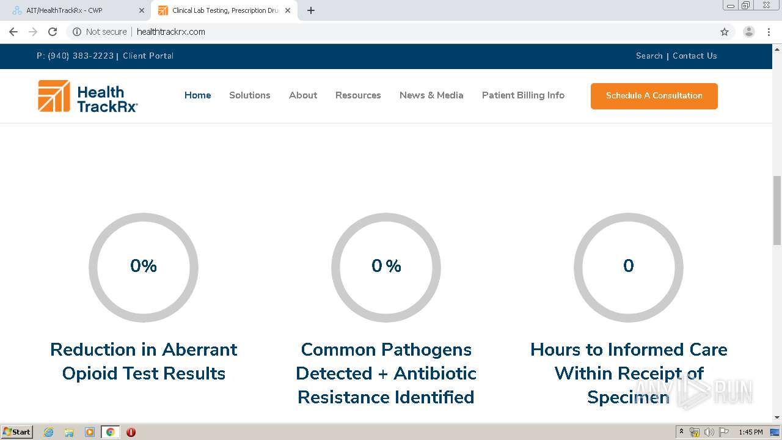The width and height of the screenshot is (782, 440).
Task: Close the AIT/HealthTrackRx - CWP tab
Action: [x=142, y=10]
